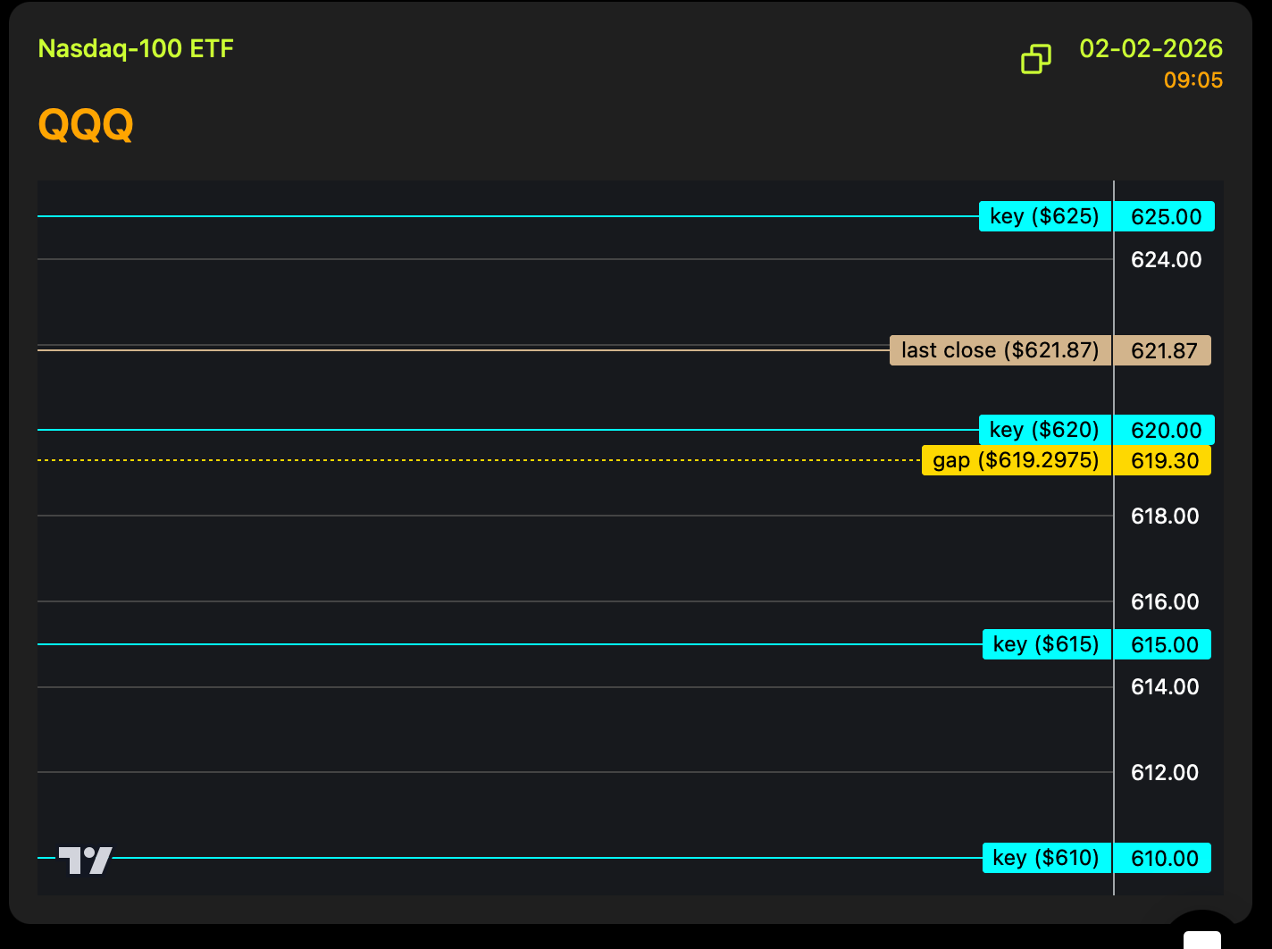Click the cyan 610.00 price tag
1272x949 pixels.
(1163, 858)
